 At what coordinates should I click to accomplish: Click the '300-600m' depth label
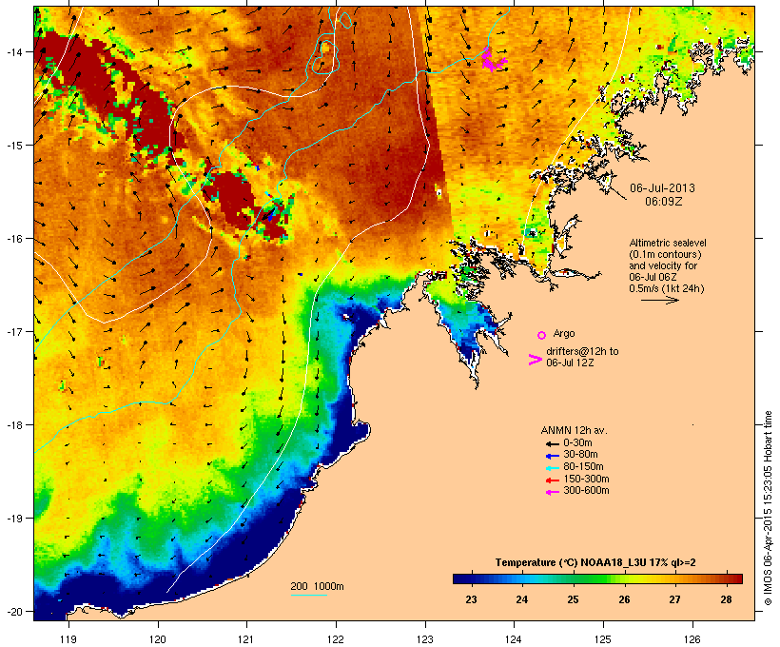click(x=586, y=491)
